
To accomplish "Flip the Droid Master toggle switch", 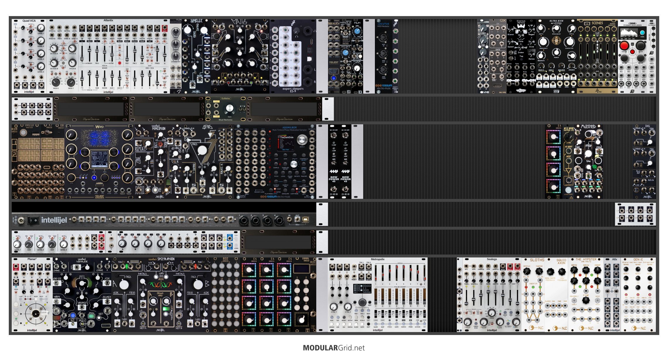I will (47, 133).
